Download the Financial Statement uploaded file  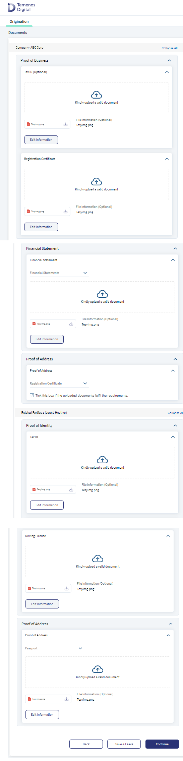coord(71,324)
